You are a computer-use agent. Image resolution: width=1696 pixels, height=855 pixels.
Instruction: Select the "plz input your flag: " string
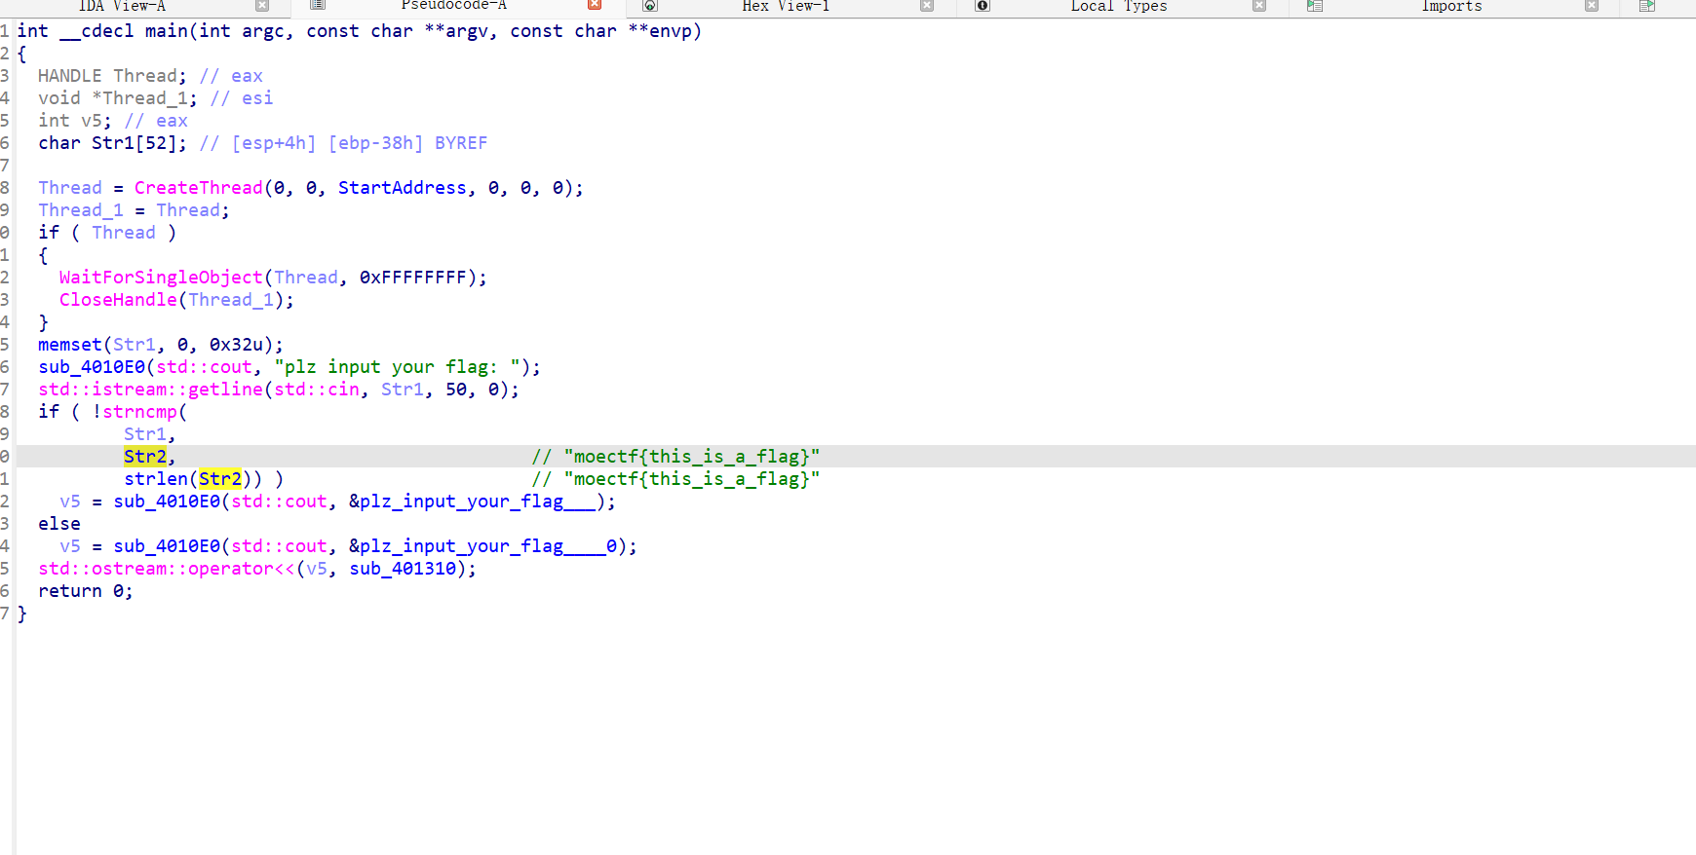[402, 367]
